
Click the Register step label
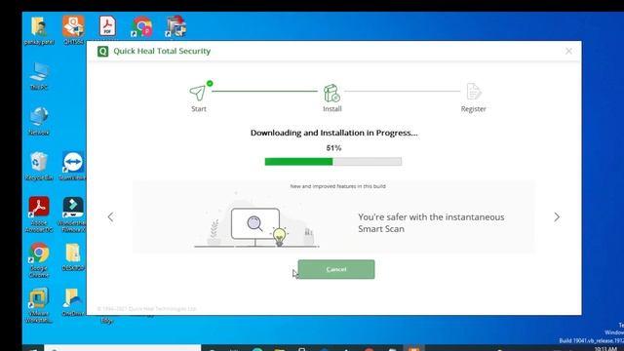(473, 109)
